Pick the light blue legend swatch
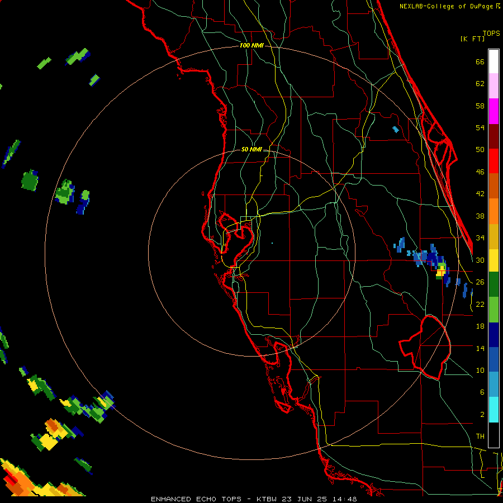 click(x=493, y=385)
